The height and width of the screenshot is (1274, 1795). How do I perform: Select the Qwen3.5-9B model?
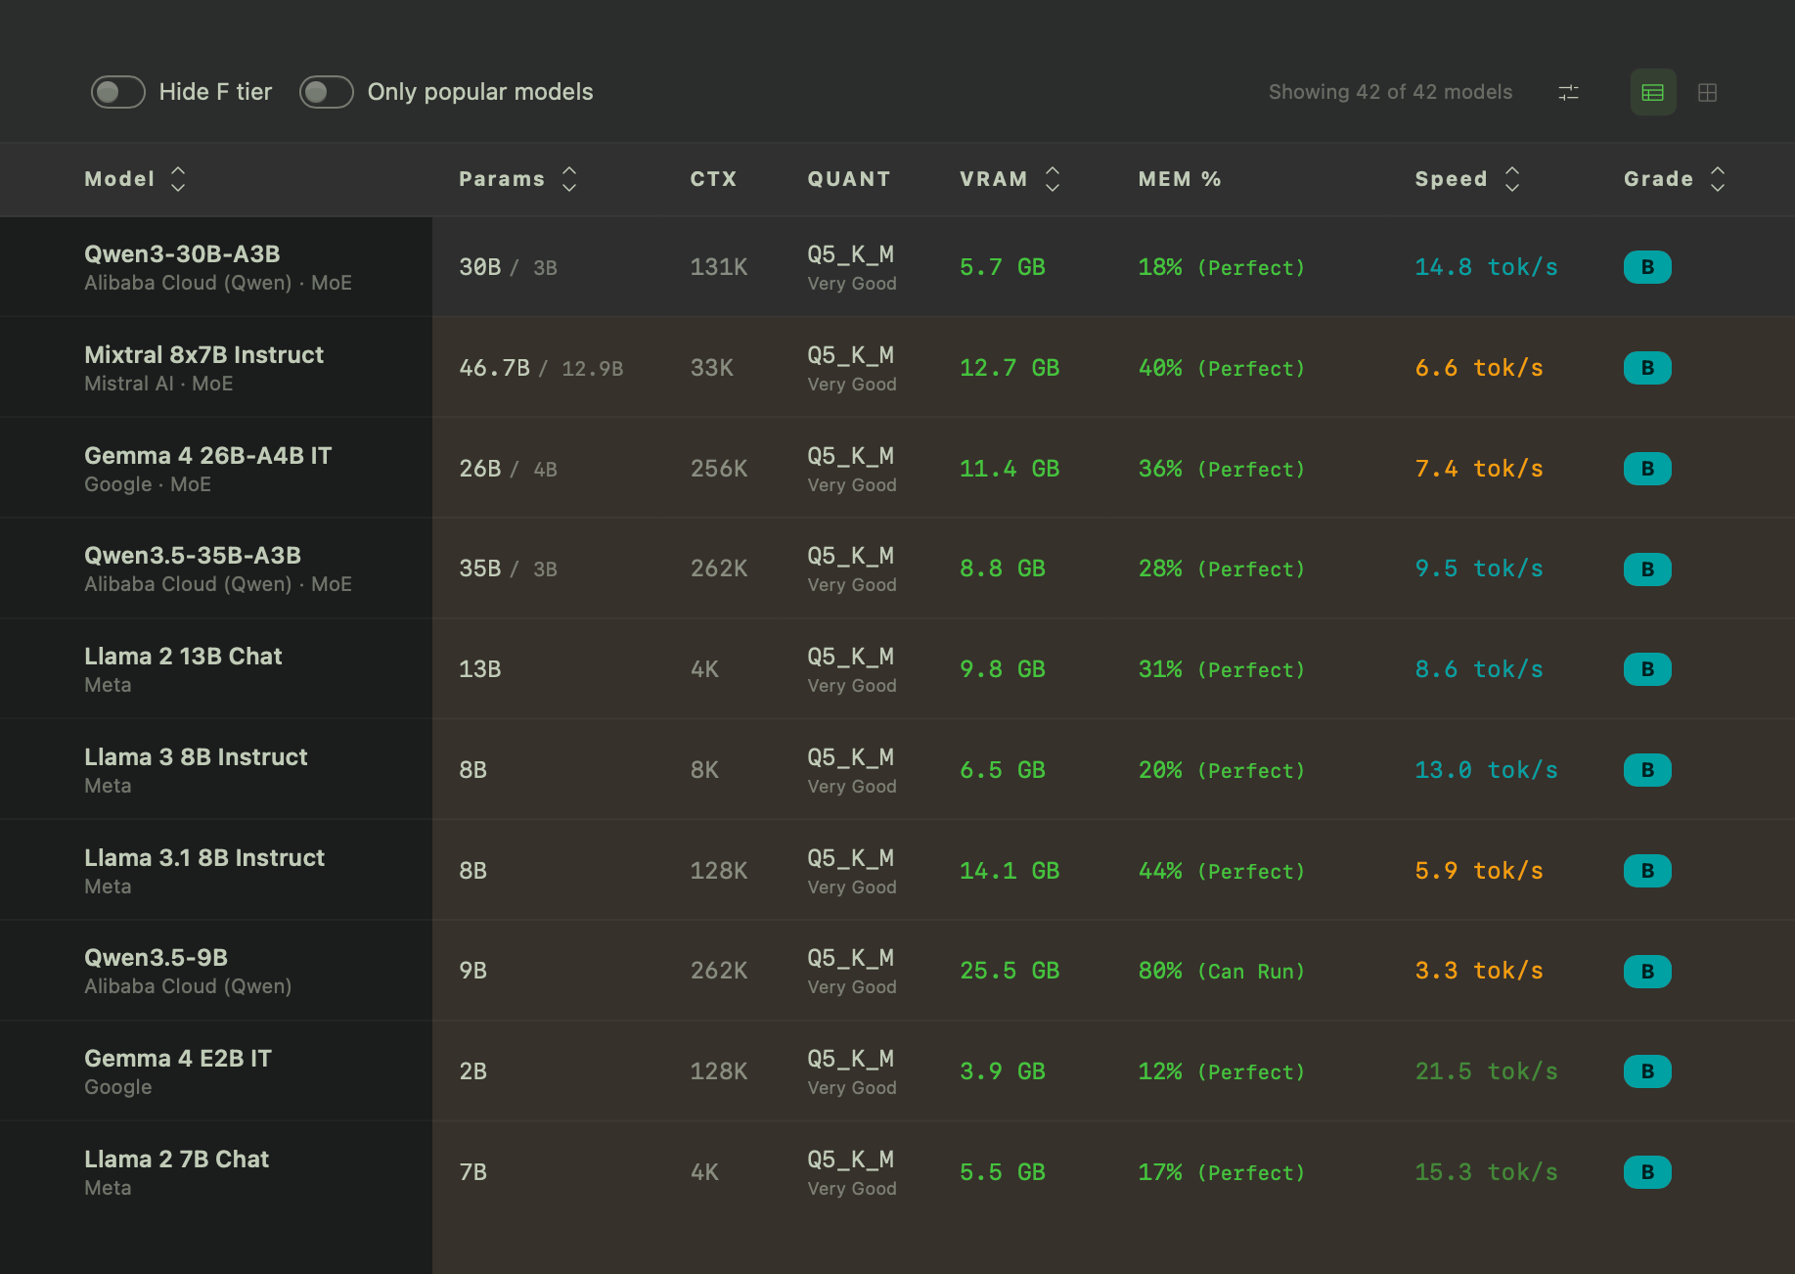157,958
